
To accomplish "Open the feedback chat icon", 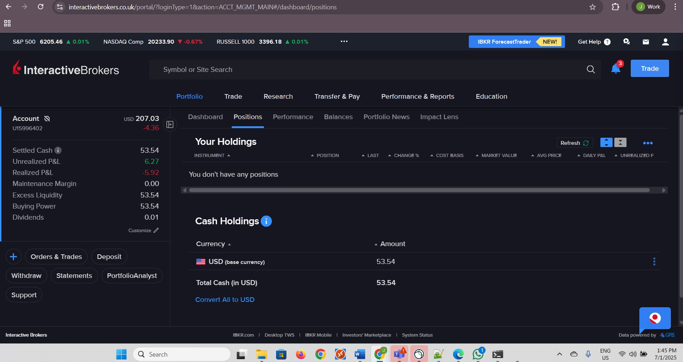I will 626,42.
